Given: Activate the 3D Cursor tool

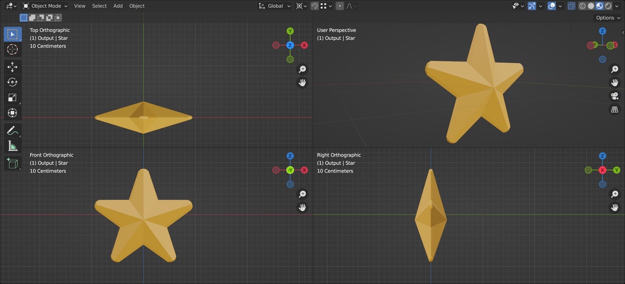Looking at the screenshot, I should pos(12,50).
